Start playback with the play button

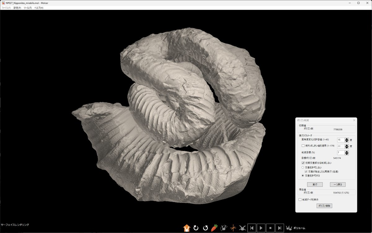coord(261,228)
